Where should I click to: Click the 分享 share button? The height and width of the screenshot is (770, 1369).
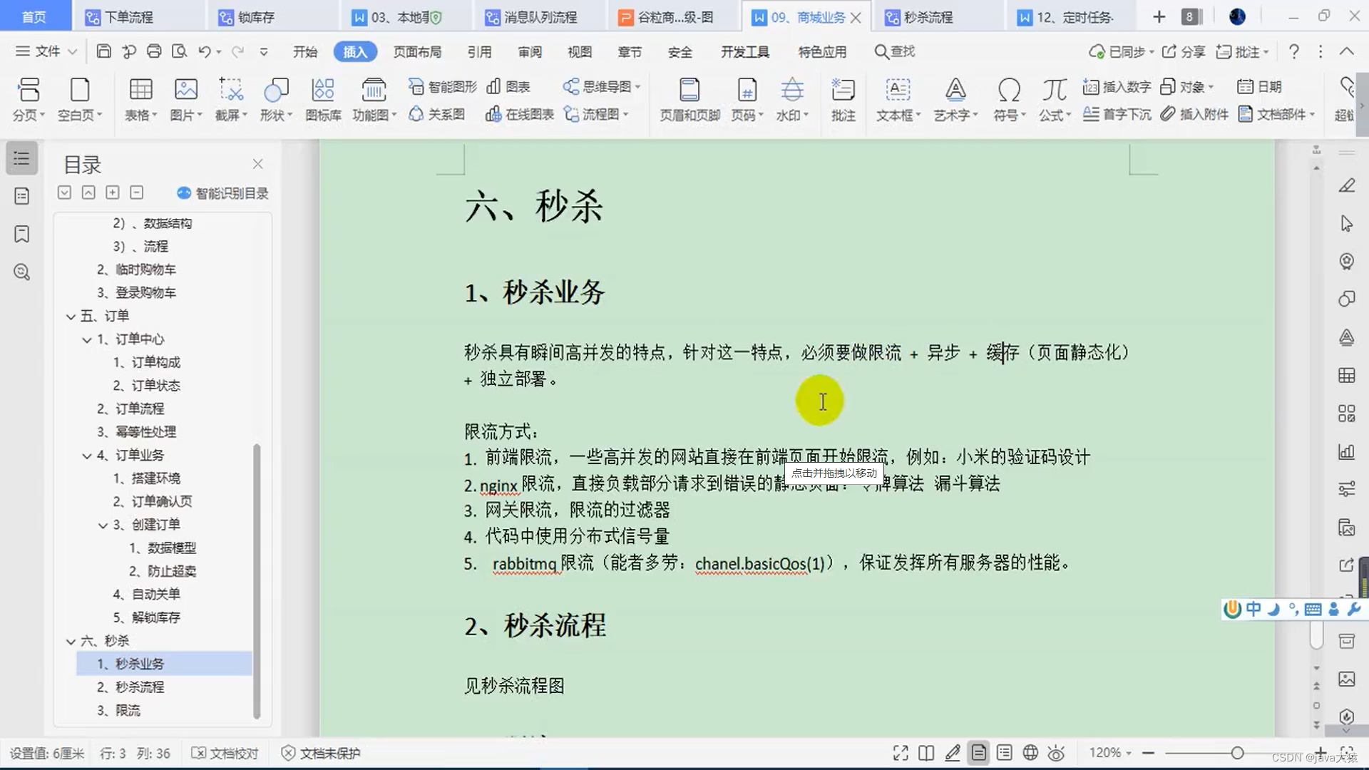(x=1184, y=51)
